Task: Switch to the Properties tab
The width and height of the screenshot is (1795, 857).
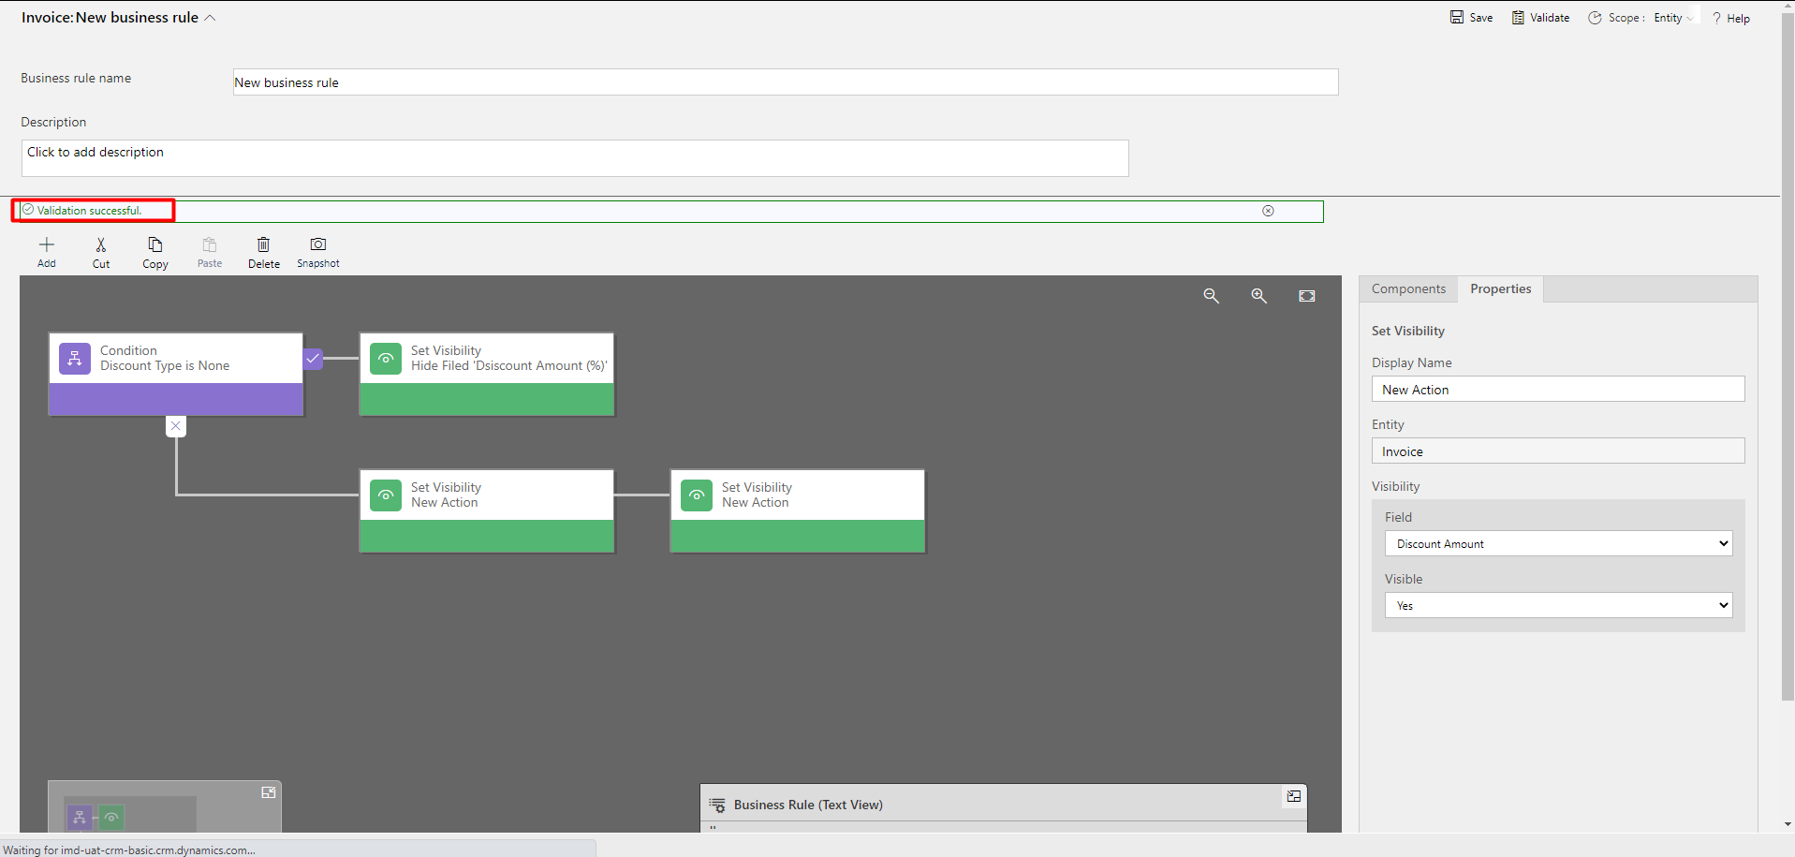Action: point(1500,288)
